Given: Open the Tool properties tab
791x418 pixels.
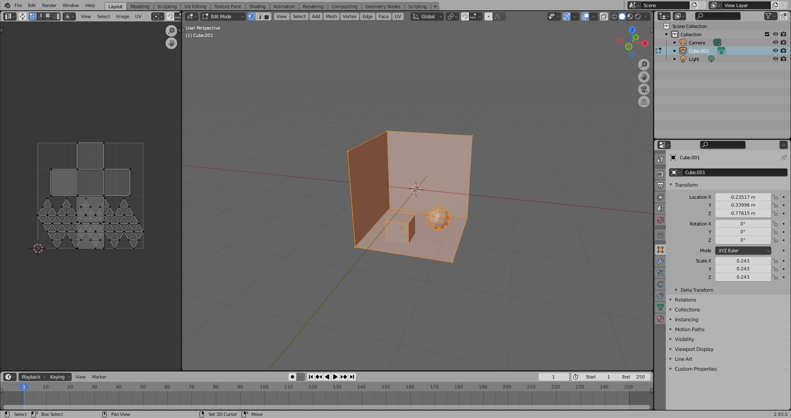Looking at the screenshot, I should click(660, 159).
